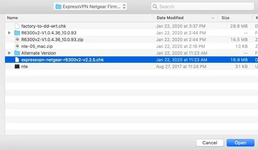Sort files by Size column
Screen dimensions: 258x150
(226, 18)
